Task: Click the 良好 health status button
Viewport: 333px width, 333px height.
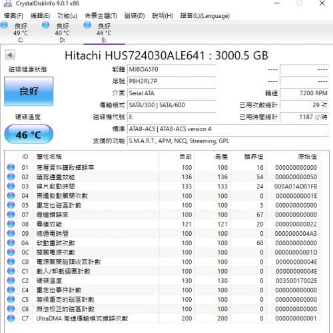Action: point(29,91)
